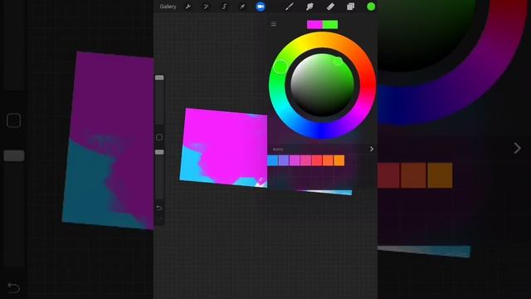The height and width of the screenshot is (299, 531).
Task: Pick the magenta previous color bar
Action: pyautogui.click(x=314, y=24)
